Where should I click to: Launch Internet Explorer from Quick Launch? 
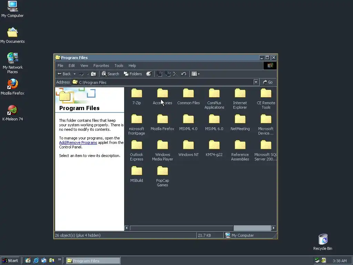(x=36, y=261)
